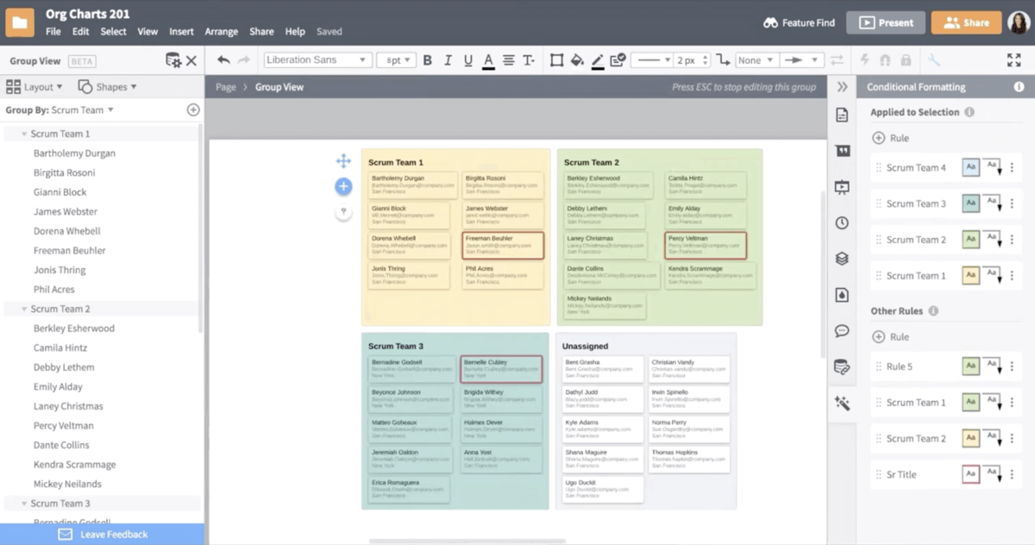Apply italic formatting from the toolbar

pos(447,60)
